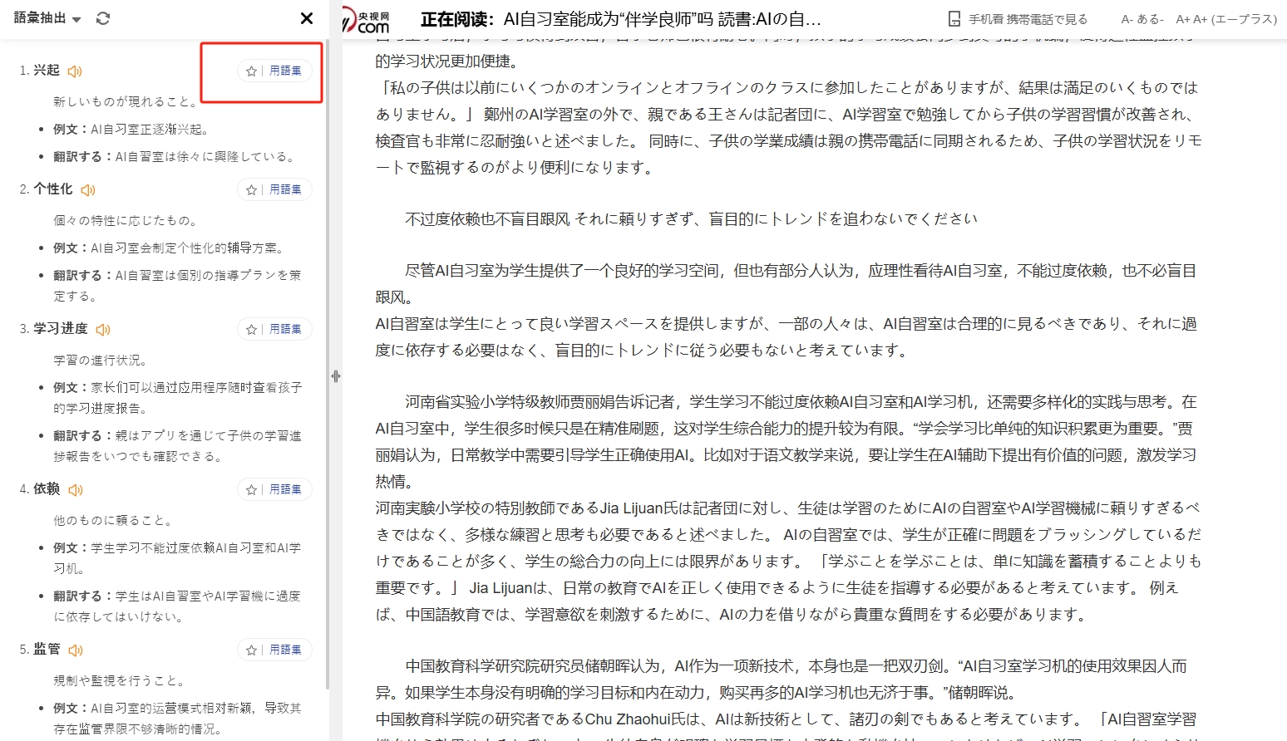The image size is (1287, 741).
Task: Play pronunciation for 个性化
Action: pyautogui.click(x=88, y=190)
